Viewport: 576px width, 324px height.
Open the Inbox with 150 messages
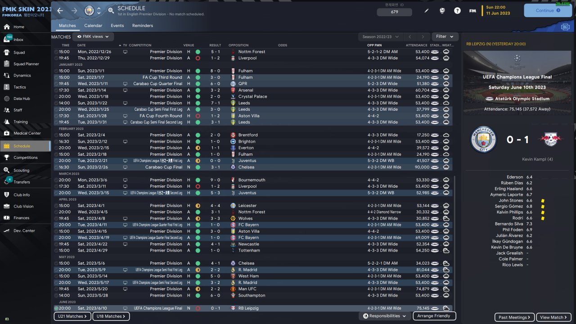point(25,40)
